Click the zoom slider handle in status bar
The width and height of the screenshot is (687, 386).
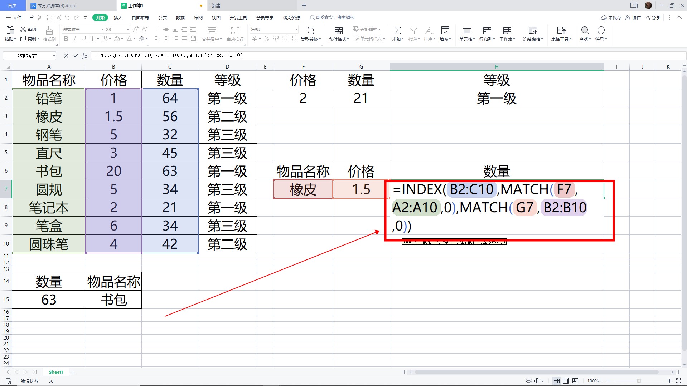pyautogui.click(x=639, y=381)
